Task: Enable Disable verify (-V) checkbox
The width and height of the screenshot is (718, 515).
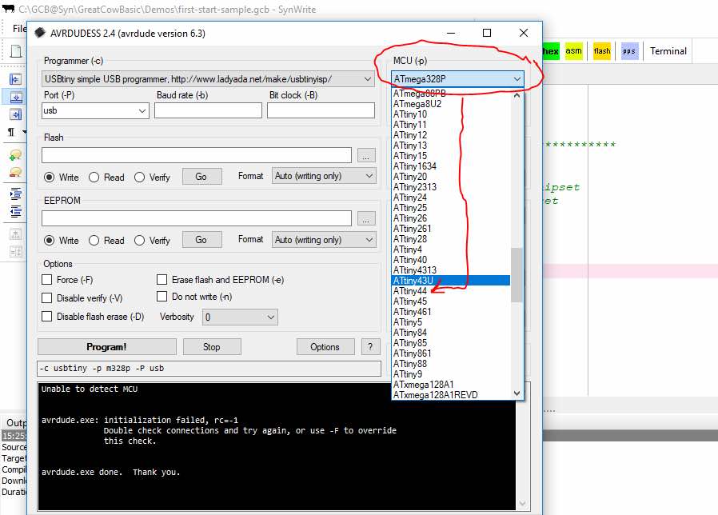Action: coord(46,297)
